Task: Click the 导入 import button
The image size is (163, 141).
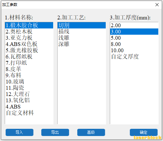Action: pos(19,132)
